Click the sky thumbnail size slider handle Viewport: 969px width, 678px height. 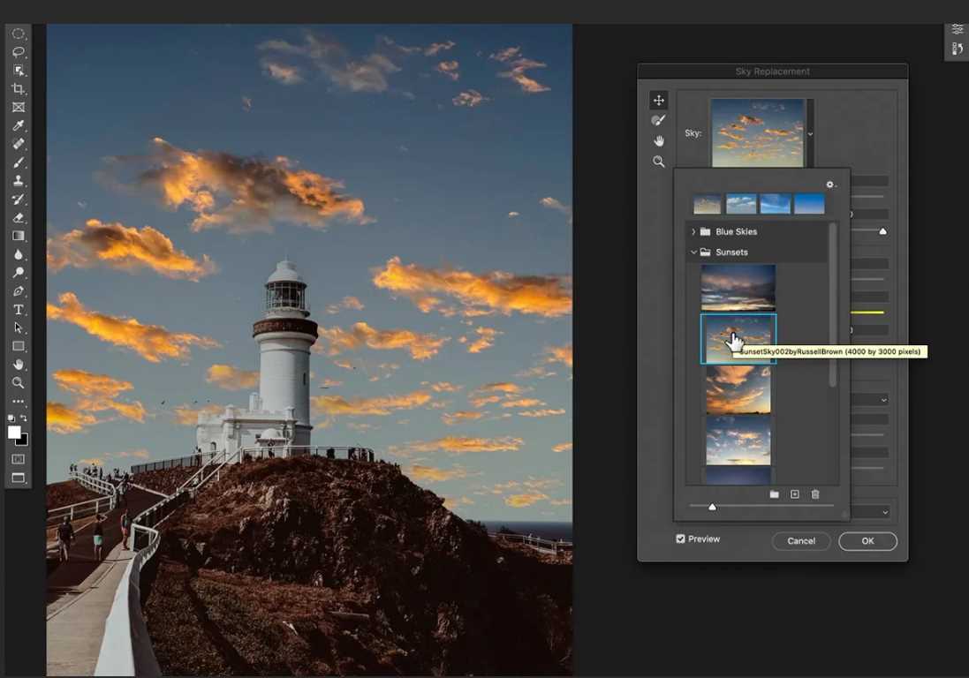(712, 507)
